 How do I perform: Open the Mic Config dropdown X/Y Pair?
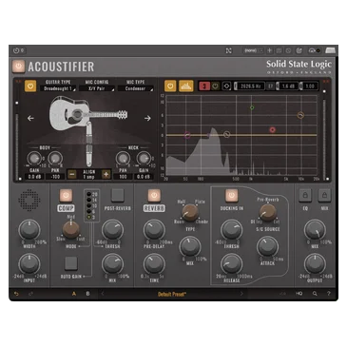tap(97, 88)
